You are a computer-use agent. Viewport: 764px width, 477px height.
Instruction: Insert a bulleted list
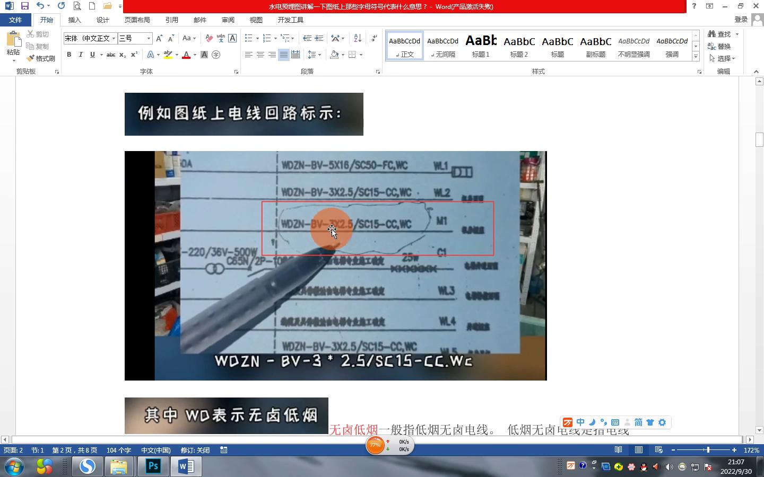tap(248, 38)
